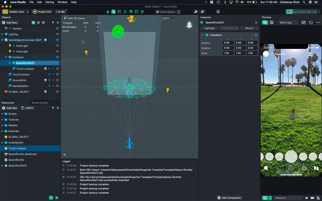Expand SpaceShuttle(1) object arrow in Objects

click(10, 63)
